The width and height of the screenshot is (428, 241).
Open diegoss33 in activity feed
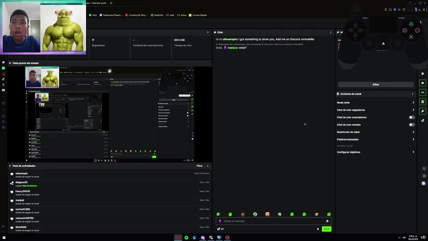21,182
